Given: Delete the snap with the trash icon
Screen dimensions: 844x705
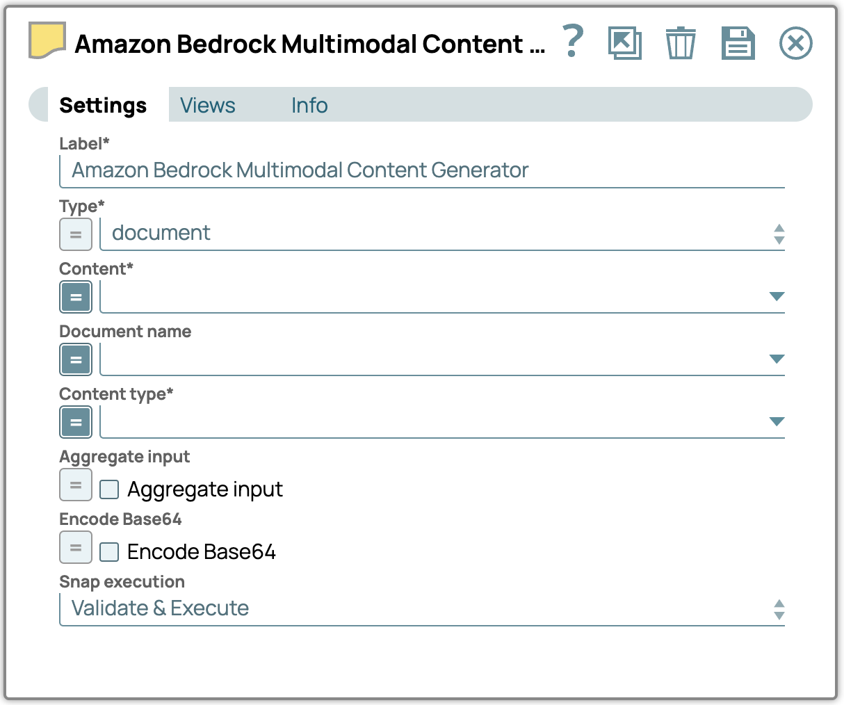Looking at the screenshot, I should tap(681, 43).
